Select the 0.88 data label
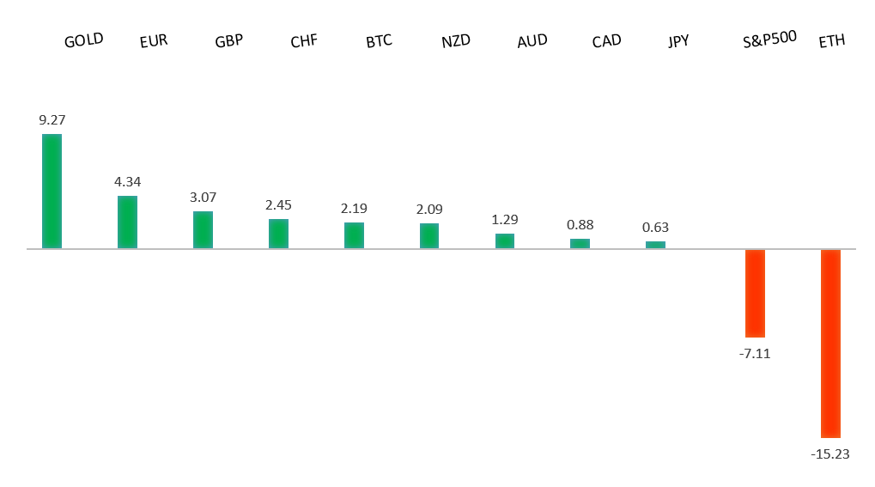Screen dimensions: 875x487 [580, 225]
